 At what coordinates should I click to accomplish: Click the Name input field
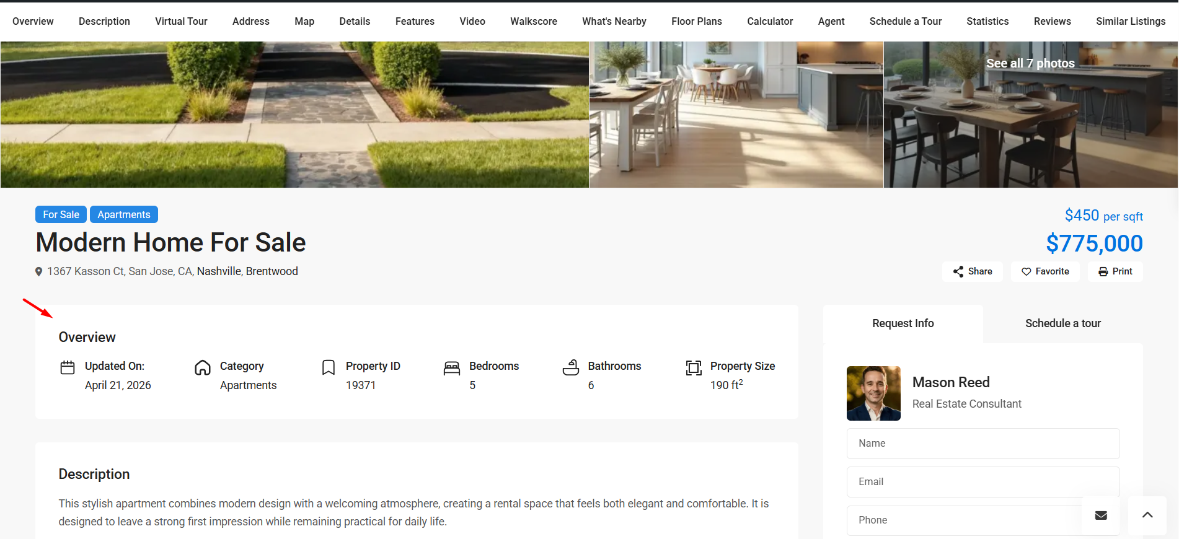tap(982, 444)
